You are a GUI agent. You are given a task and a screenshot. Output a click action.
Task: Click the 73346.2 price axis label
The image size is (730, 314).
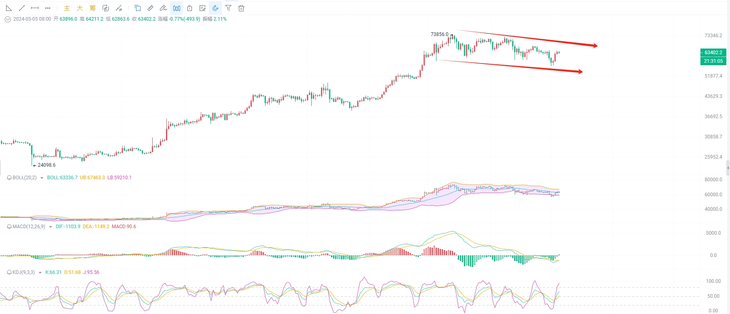(x=713, y=36)
